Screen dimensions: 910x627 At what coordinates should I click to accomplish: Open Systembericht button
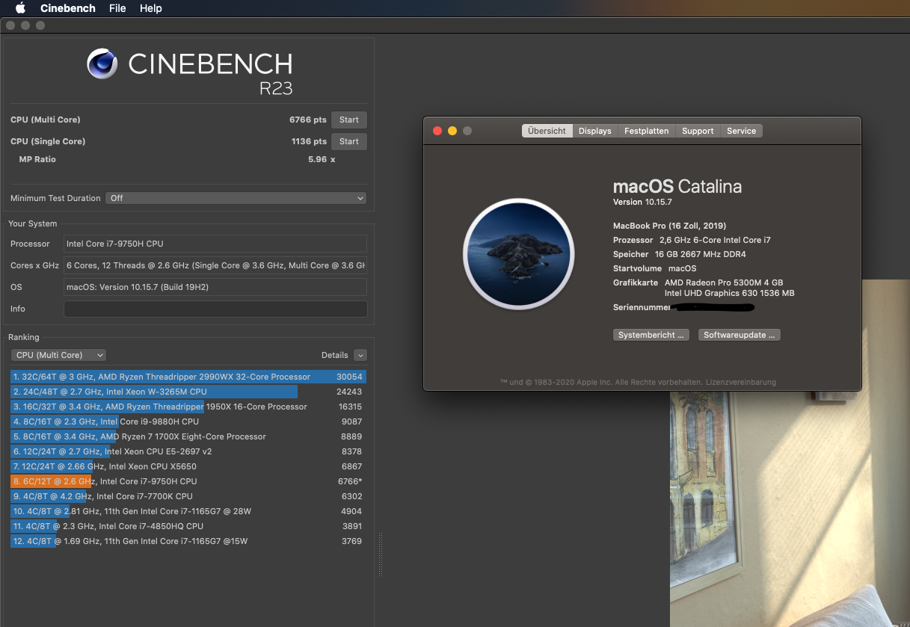[x=651, y=335]
